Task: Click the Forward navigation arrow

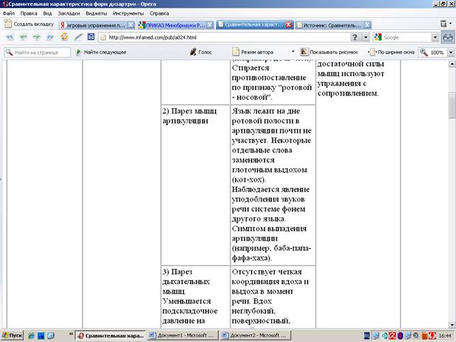Action: tap(36, 37)
